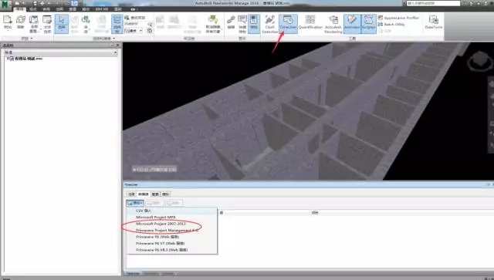Close the Selection Tree panel
Screen dimensions: 494x280
(x=118, y=46)
